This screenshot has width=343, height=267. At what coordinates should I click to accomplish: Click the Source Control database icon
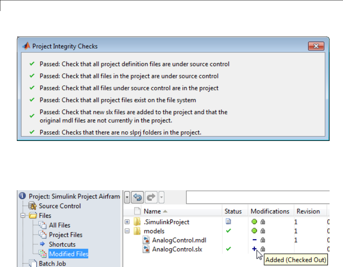[x=33, y=206]
